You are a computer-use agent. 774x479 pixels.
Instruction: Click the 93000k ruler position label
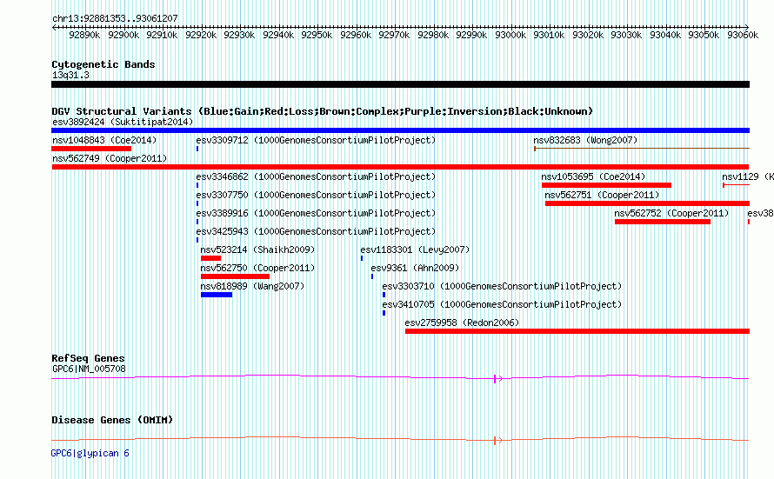510,35
